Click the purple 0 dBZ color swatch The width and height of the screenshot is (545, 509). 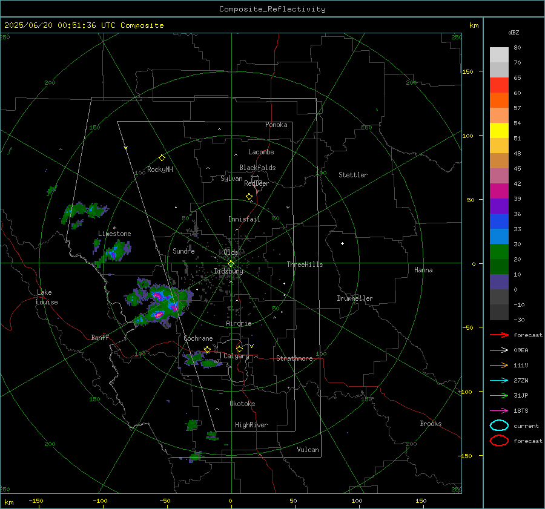click(499, 282)
